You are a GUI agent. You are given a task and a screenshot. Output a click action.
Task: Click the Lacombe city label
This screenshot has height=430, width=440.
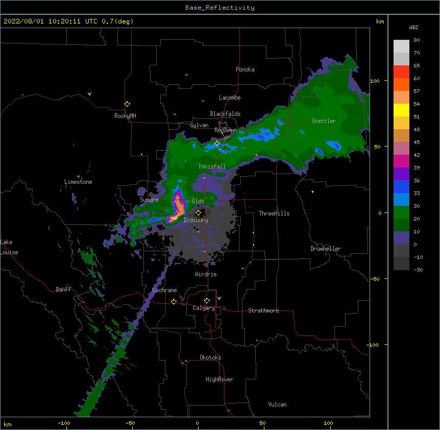(230, 98)
